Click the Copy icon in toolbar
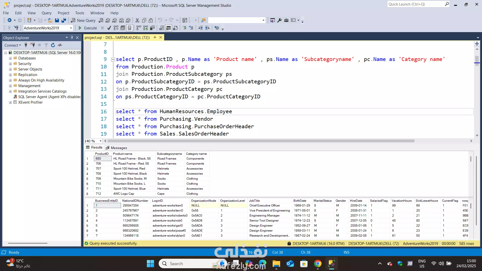Viewport: 482px width, 271px height. [x=144, y=20]
